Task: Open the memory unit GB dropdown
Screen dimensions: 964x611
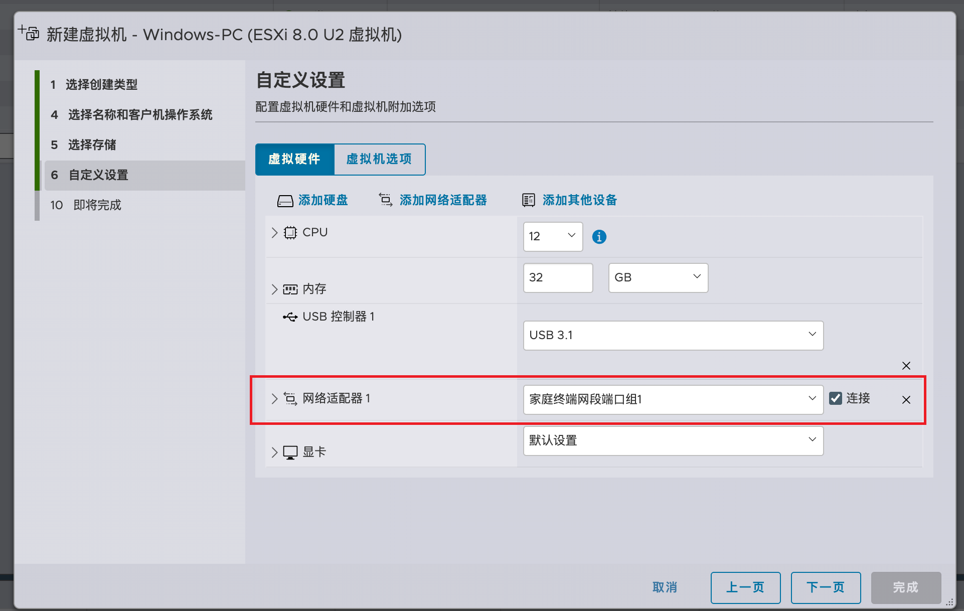Action: (658, 277)
